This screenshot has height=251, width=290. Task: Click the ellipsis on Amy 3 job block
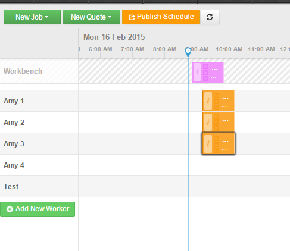pyautogui.click(x=225, y=142)
